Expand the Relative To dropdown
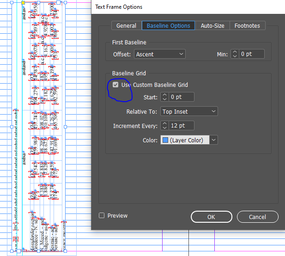Image resolution: width=285 pixels, height=256 pixels. (189, 111)
